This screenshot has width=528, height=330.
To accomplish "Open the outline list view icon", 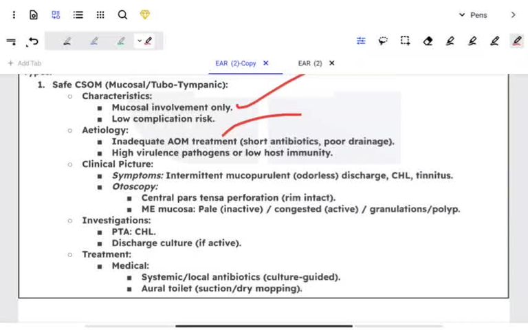I will 78,14.
